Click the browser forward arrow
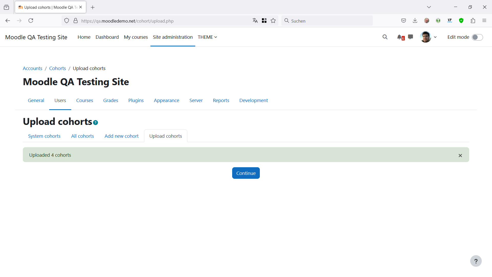 (x=19, y=21)
